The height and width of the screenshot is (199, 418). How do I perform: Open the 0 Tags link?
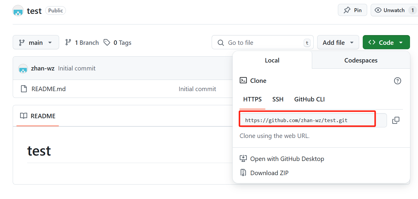pos(117,42)
